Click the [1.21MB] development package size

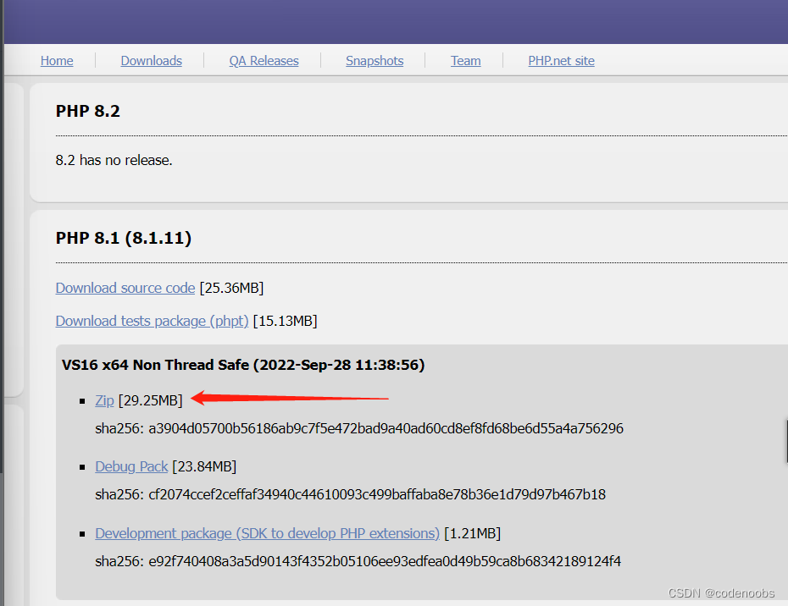click(473, 533)
